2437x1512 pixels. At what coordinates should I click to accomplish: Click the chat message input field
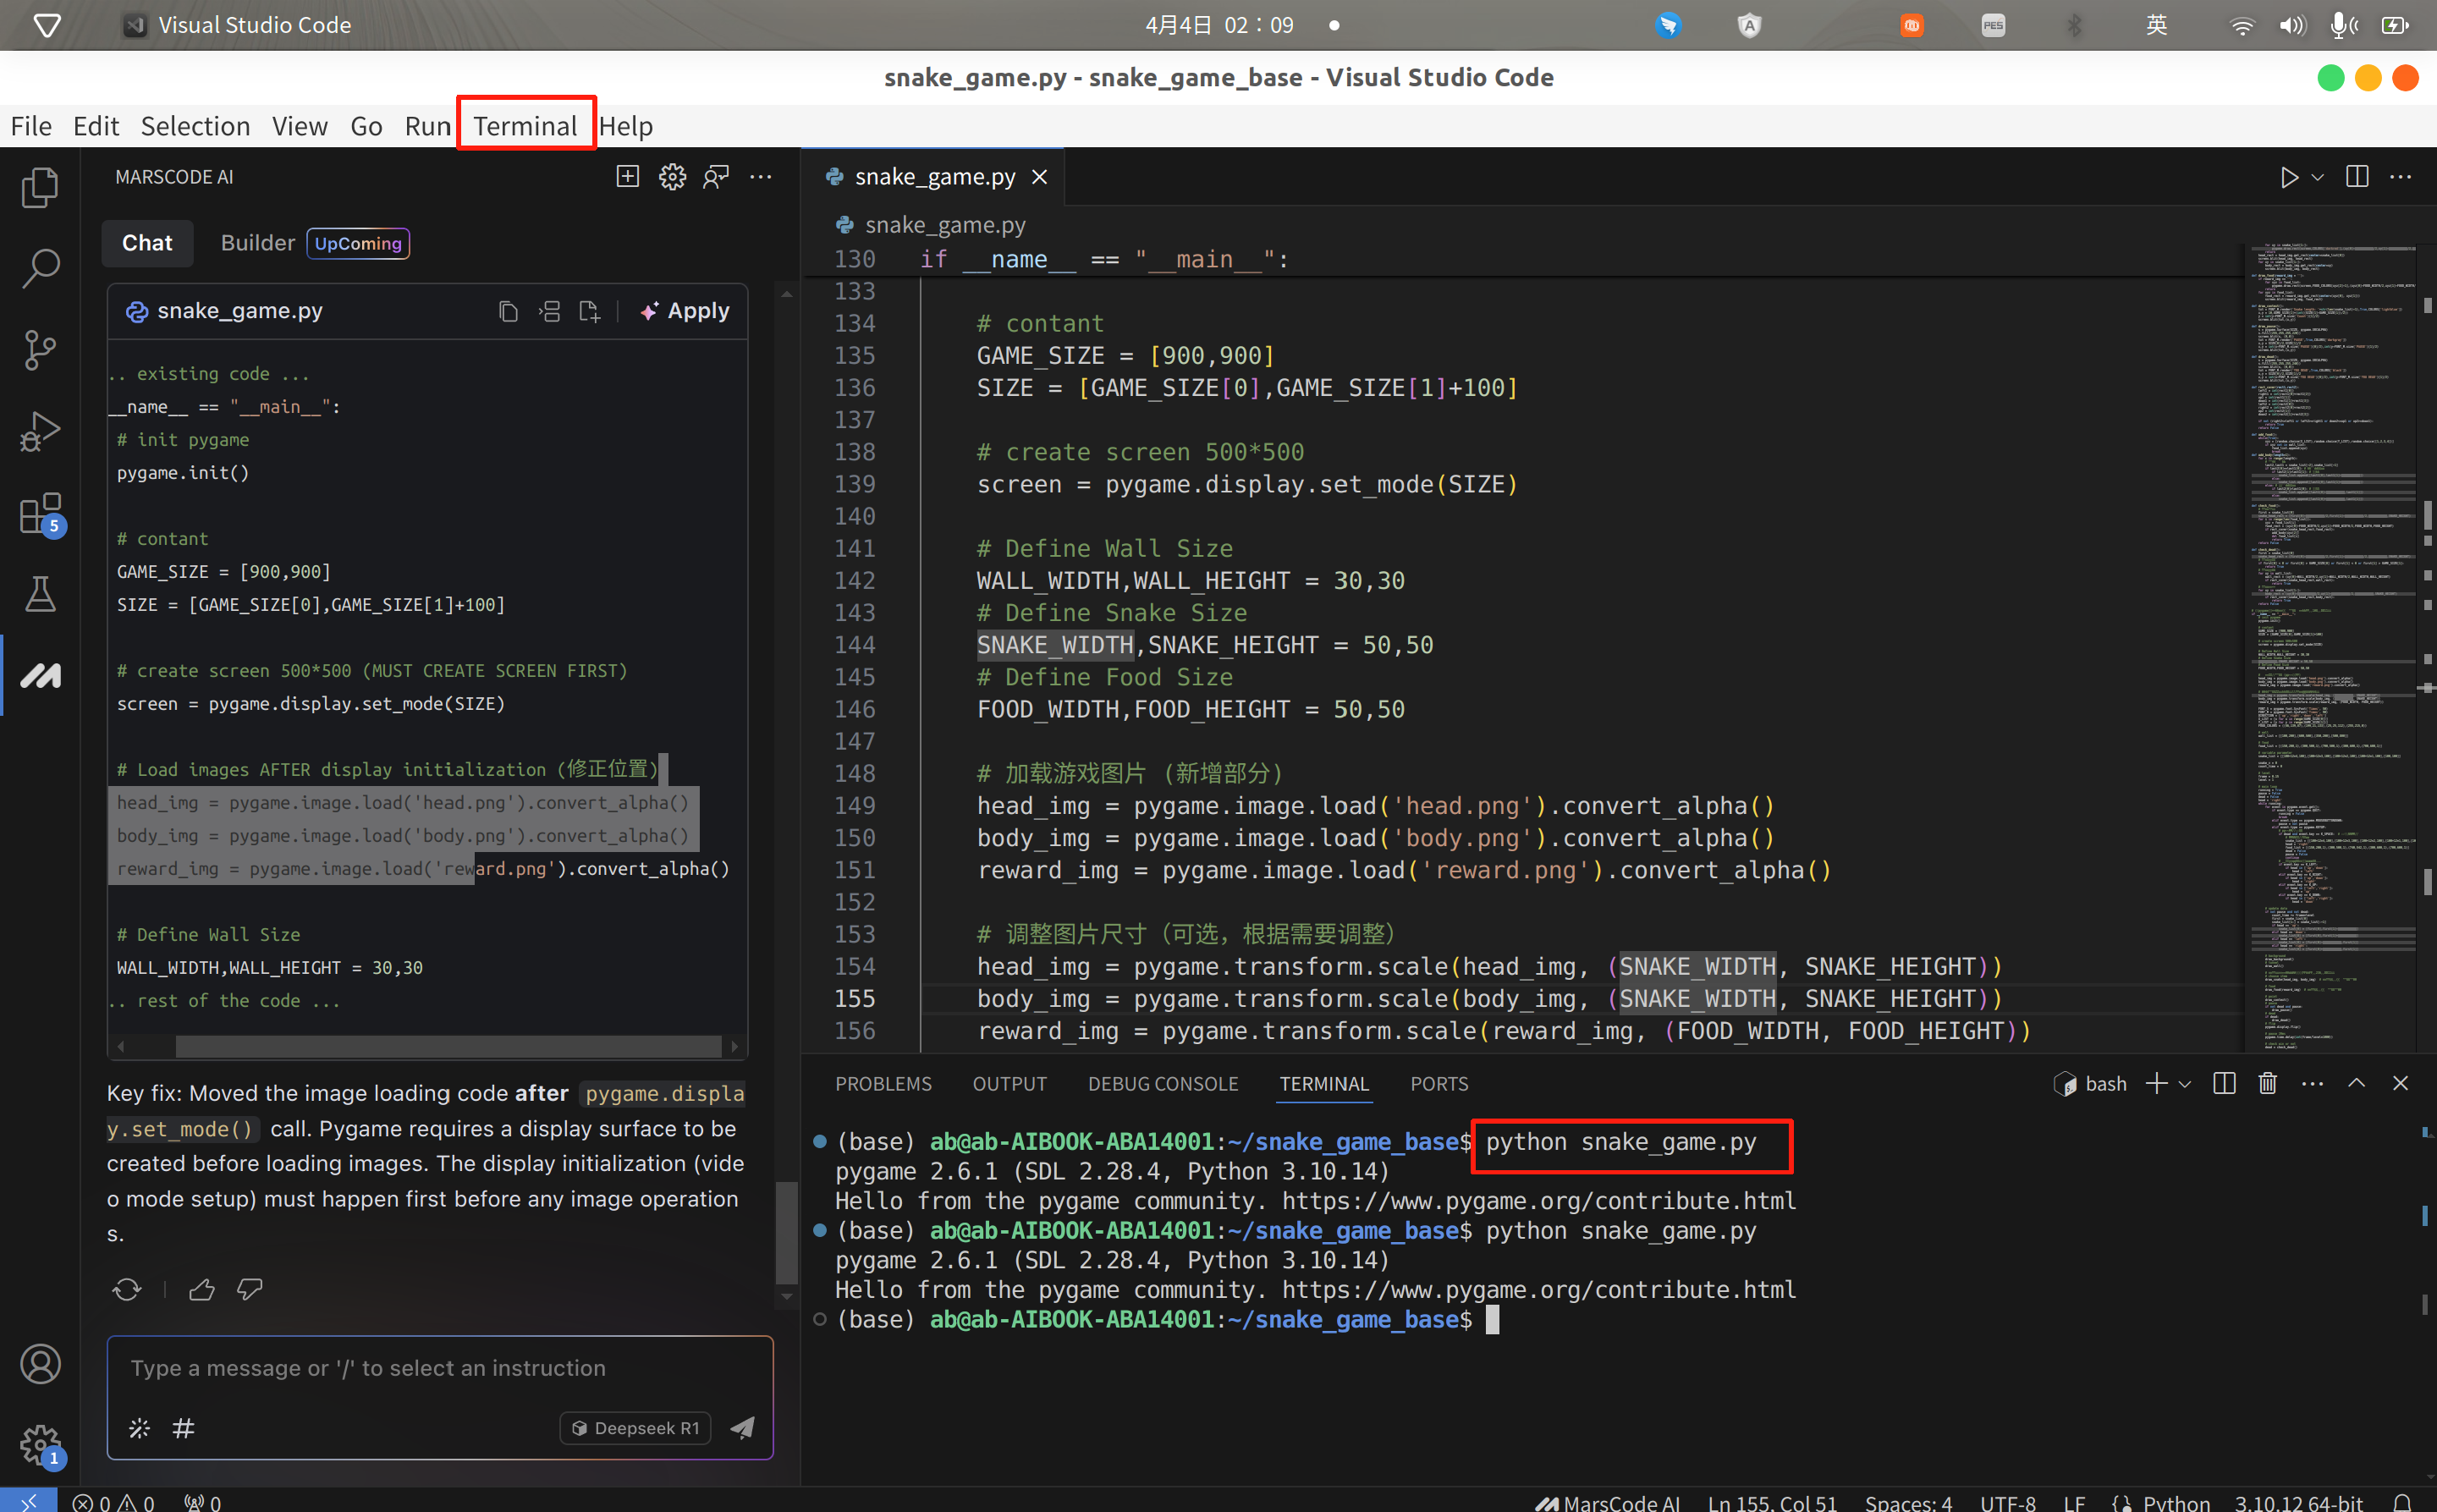pos(440,1368)
